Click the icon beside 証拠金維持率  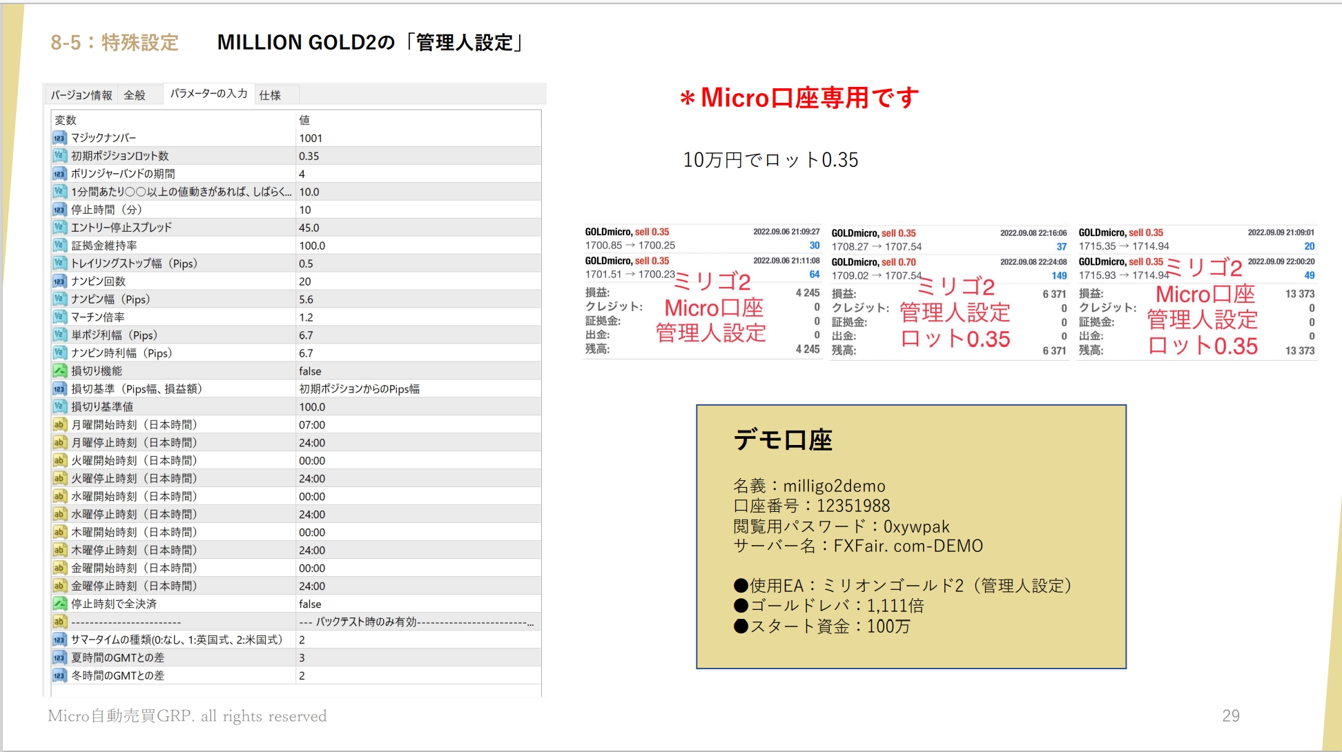[59, 246]
